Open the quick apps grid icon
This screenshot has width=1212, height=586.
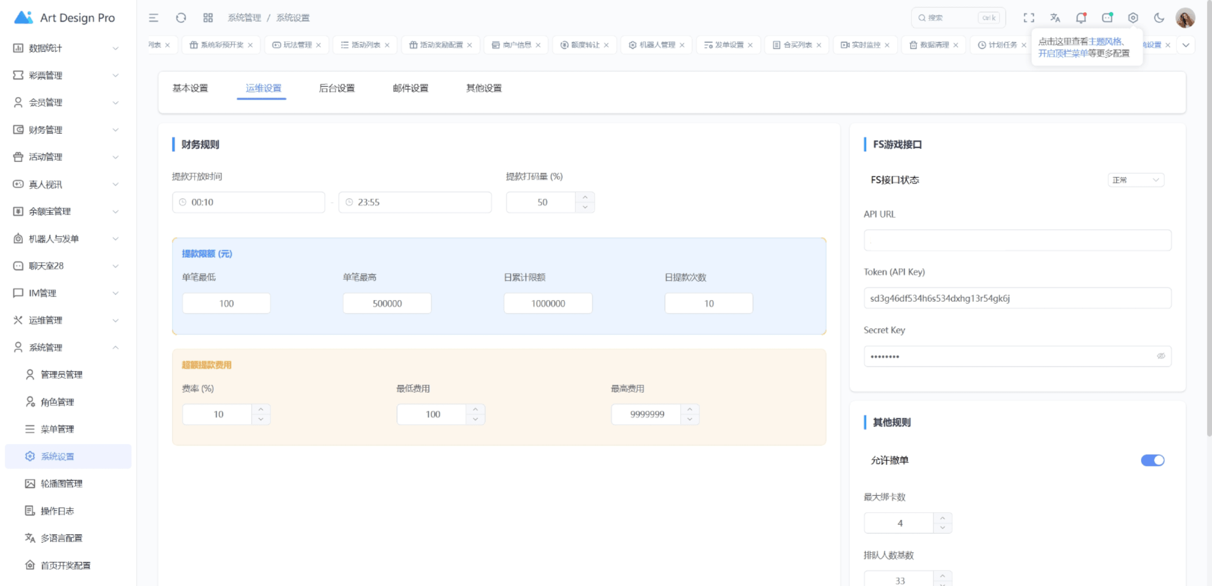[x=208, y=18]
